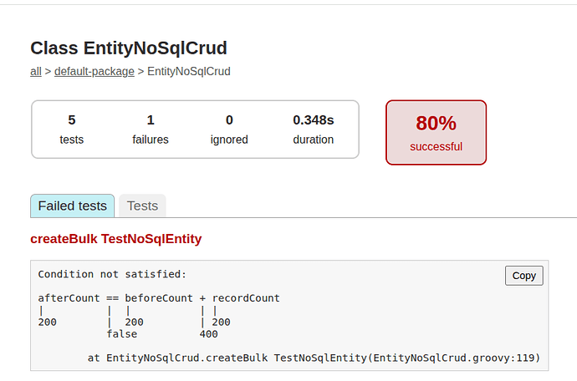The width and height of the screenshot is (577, 381).
Task: Click the "afterCount == beforeCount + recordCount" expression
Action: tap(159, 298)
